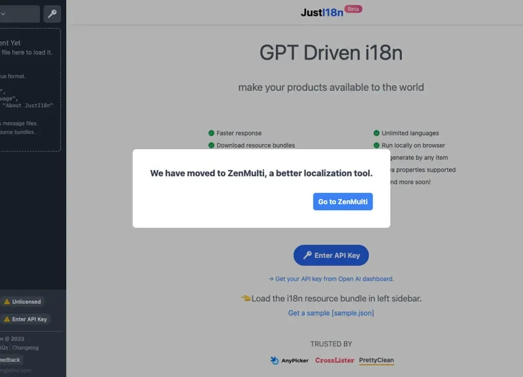The height and width of the screenshot is (377, 523).
Task: Click the TRUSTED BY label
Action: click(331, 344)
